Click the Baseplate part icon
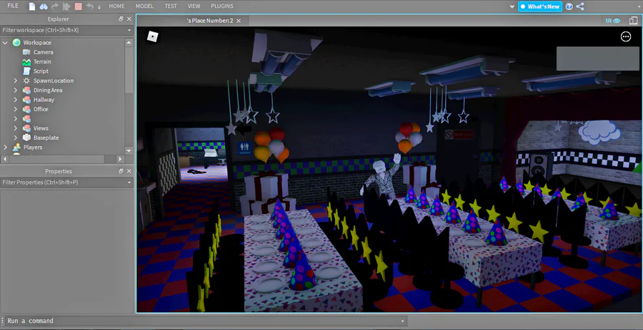The height and width of the screenshot is (330, 643). [26, 138]
